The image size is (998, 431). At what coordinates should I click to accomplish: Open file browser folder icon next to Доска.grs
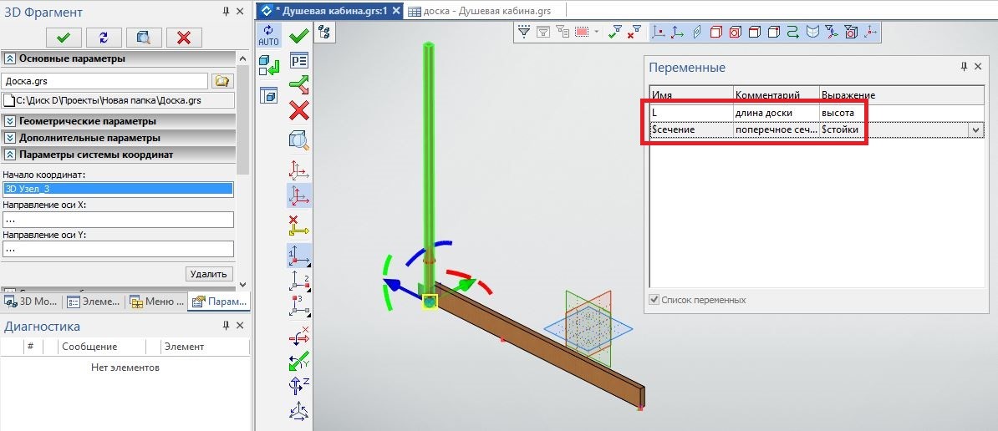coord(221,81)
